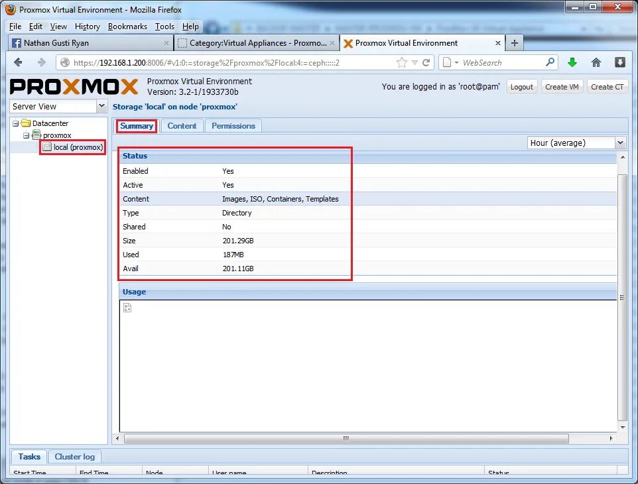Click the site identity globe icon
The height and width of the screenshot is (484, 638).
(65, 62)
